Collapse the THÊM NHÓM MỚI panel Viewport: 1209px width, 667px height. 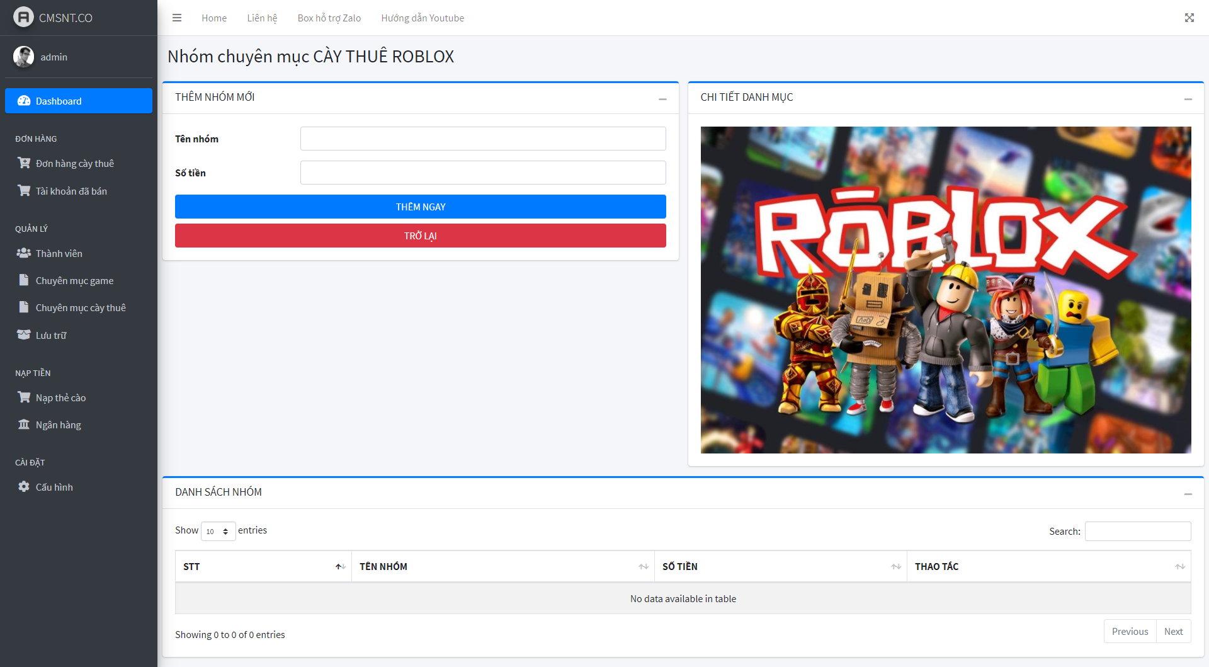(662, 99)
